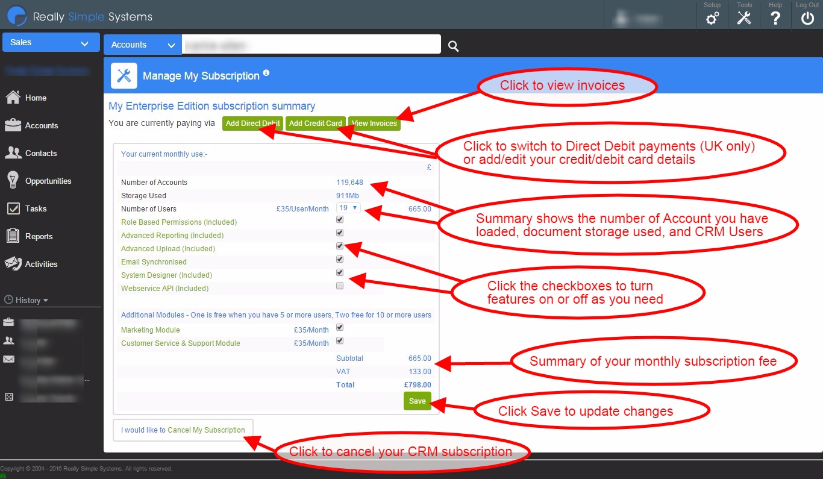823x479 pixels.
Task: Click the Contacts people icon
Action: pos(13,153)
